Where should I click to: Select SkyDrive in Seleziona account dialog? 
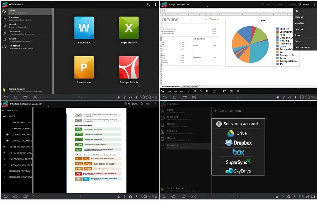(x=238, y=171)
